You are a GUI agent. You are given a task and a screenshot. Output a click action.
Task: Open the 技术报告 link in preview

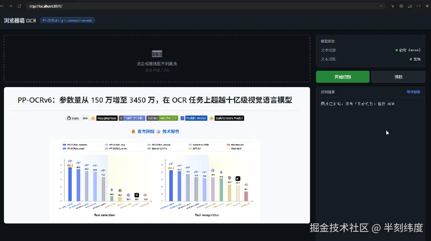click(168, 131)
